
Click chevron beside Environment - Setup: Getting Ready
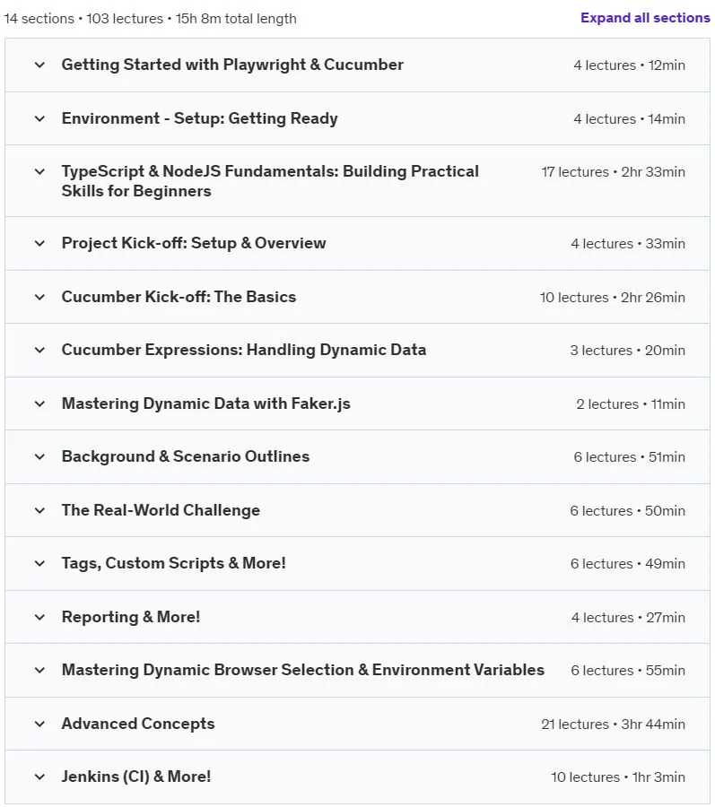39,118
